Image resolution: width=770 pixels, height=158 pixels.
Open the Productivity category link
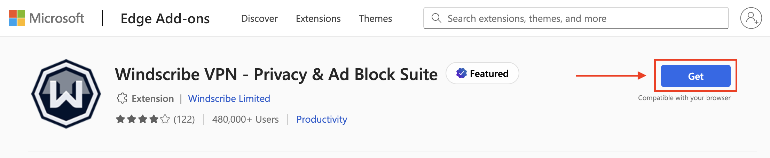coord(322,119)
